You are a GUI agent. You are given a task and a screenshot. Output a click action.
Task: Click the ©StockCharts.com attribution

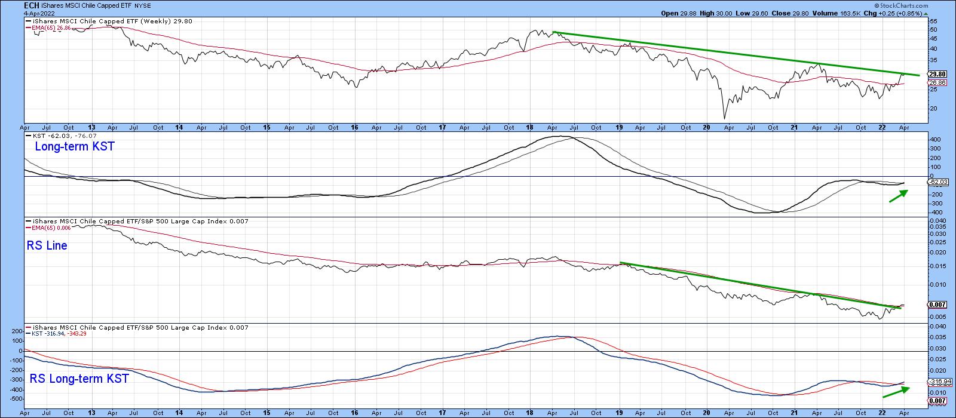[x=900, y=6]
